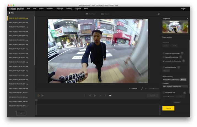Image resolution: width=197 pixels, height=127 pixels.
Task: Click the timeline playhead marker
Action: click(36, 100)
